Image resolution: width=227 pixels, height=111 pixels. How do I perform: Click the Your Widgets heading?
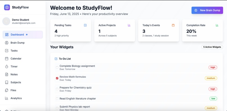[62, 47]
